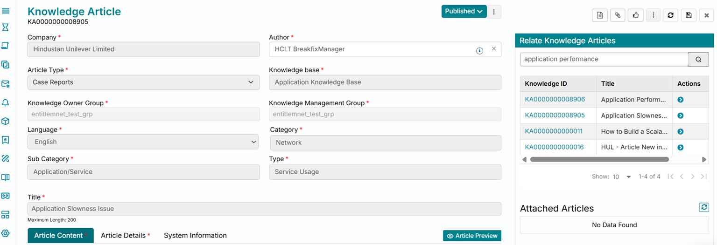717x245 pixels.
Task: Refresh the knowledge article via toolbar
Action: (x=671, y=15)
